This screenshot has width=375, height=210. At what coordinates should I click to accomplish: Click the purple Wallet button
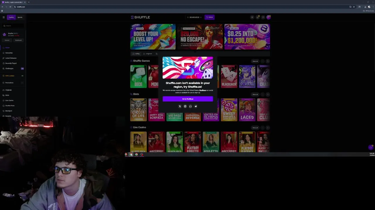pos(209,17)
